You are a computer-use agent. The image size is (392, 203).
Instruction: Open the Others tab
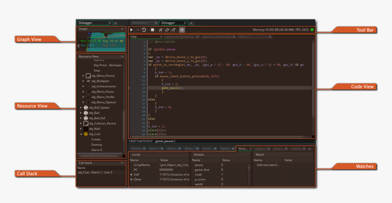point(296,148)
